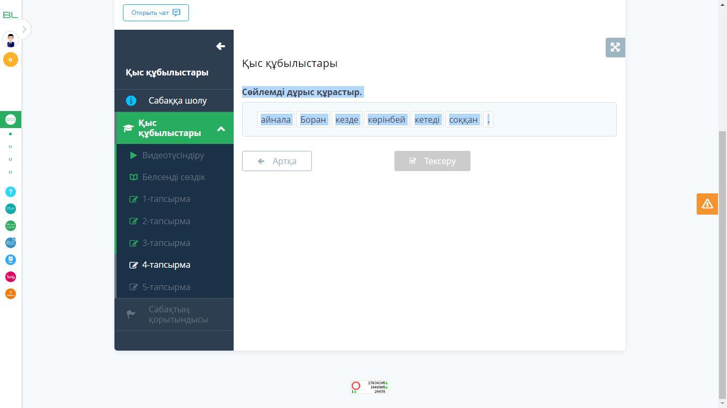Open Белсенді сөздік item
The width and height of the screenshot is (727, 408).
click(174, 177)
